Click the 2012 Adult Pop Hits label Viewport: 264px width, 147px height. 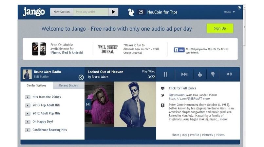coord(47,113)
